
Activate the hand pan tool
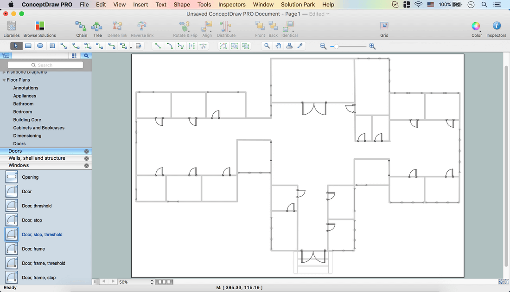(278, 46)
